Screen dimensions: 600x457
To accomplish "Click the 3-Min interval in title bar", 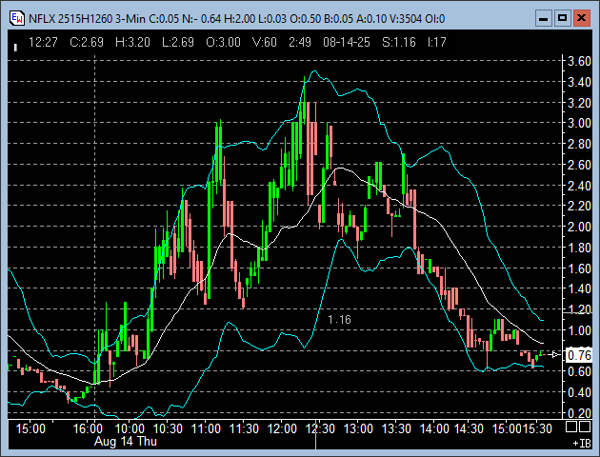I will point(130,19).
